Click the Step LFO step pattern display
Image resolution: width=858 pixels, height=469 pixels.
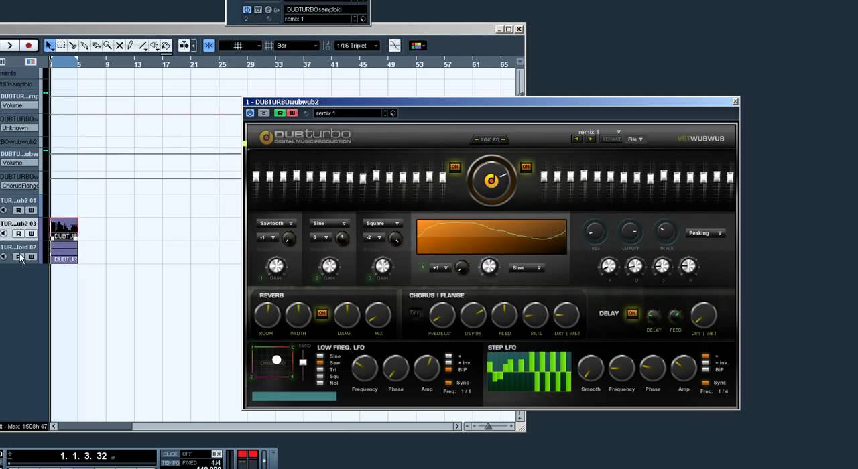529,372
